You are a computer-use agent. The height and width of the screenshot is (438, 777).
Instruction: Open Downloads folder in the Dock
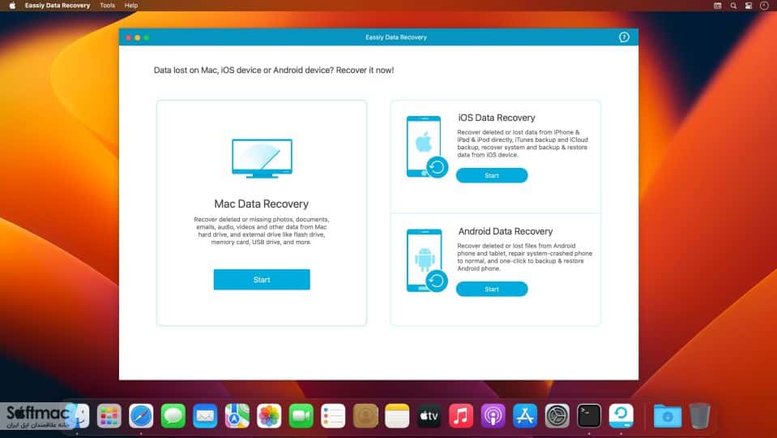tap(668, 415)
